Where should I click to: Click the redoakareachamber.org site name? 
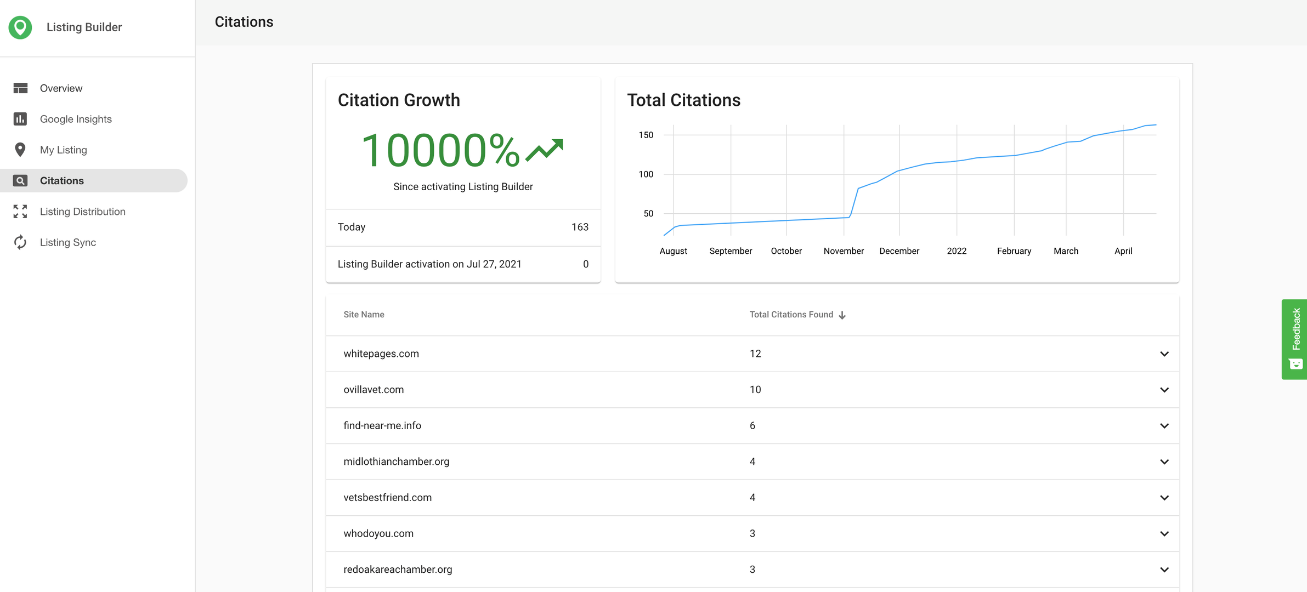[398, 570]
